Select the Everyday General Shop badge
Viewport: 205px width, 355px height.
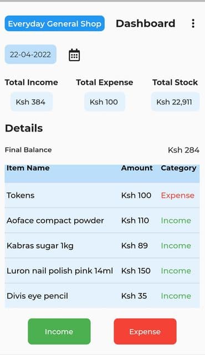click(x=54, y=23)
